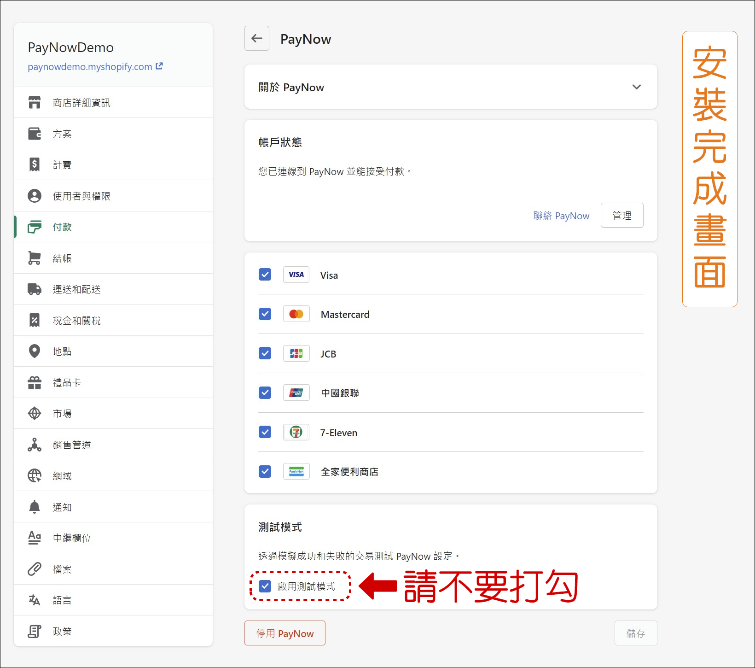The image size is (755, 668).
Task: Click the map pin icon for 地點
Action: pyautogui.click(x=35, y=351)
